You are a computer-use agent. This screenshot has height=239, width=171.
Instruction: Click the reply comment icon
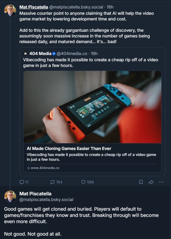(x=22, y=182)
